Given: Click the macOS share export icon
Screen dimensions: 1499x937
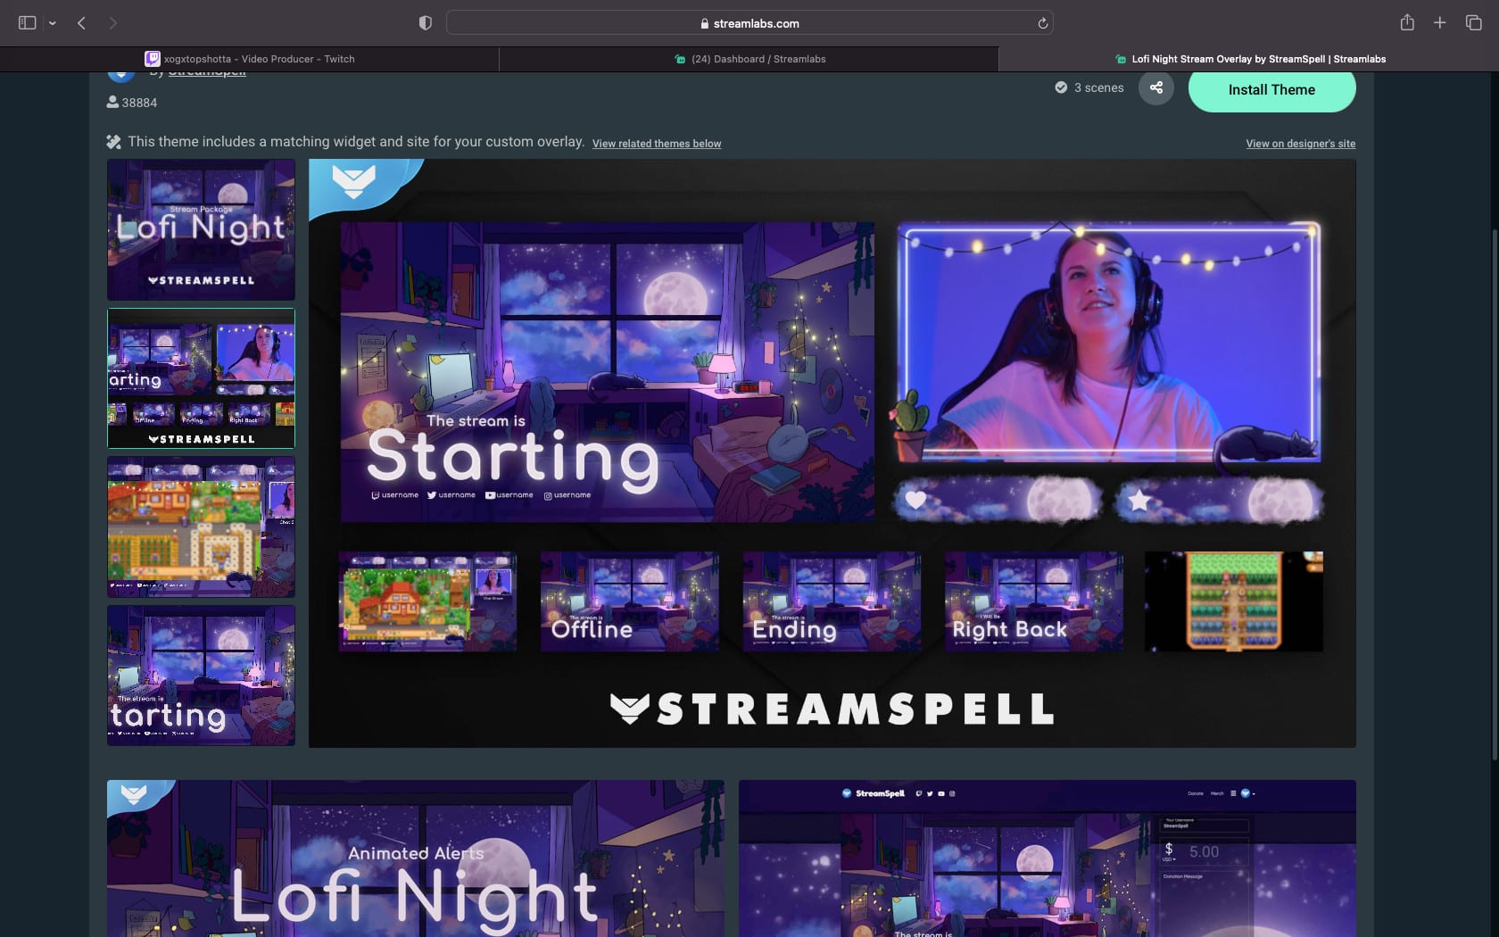Looking at the screenshot, I should tap(1408, 22).
